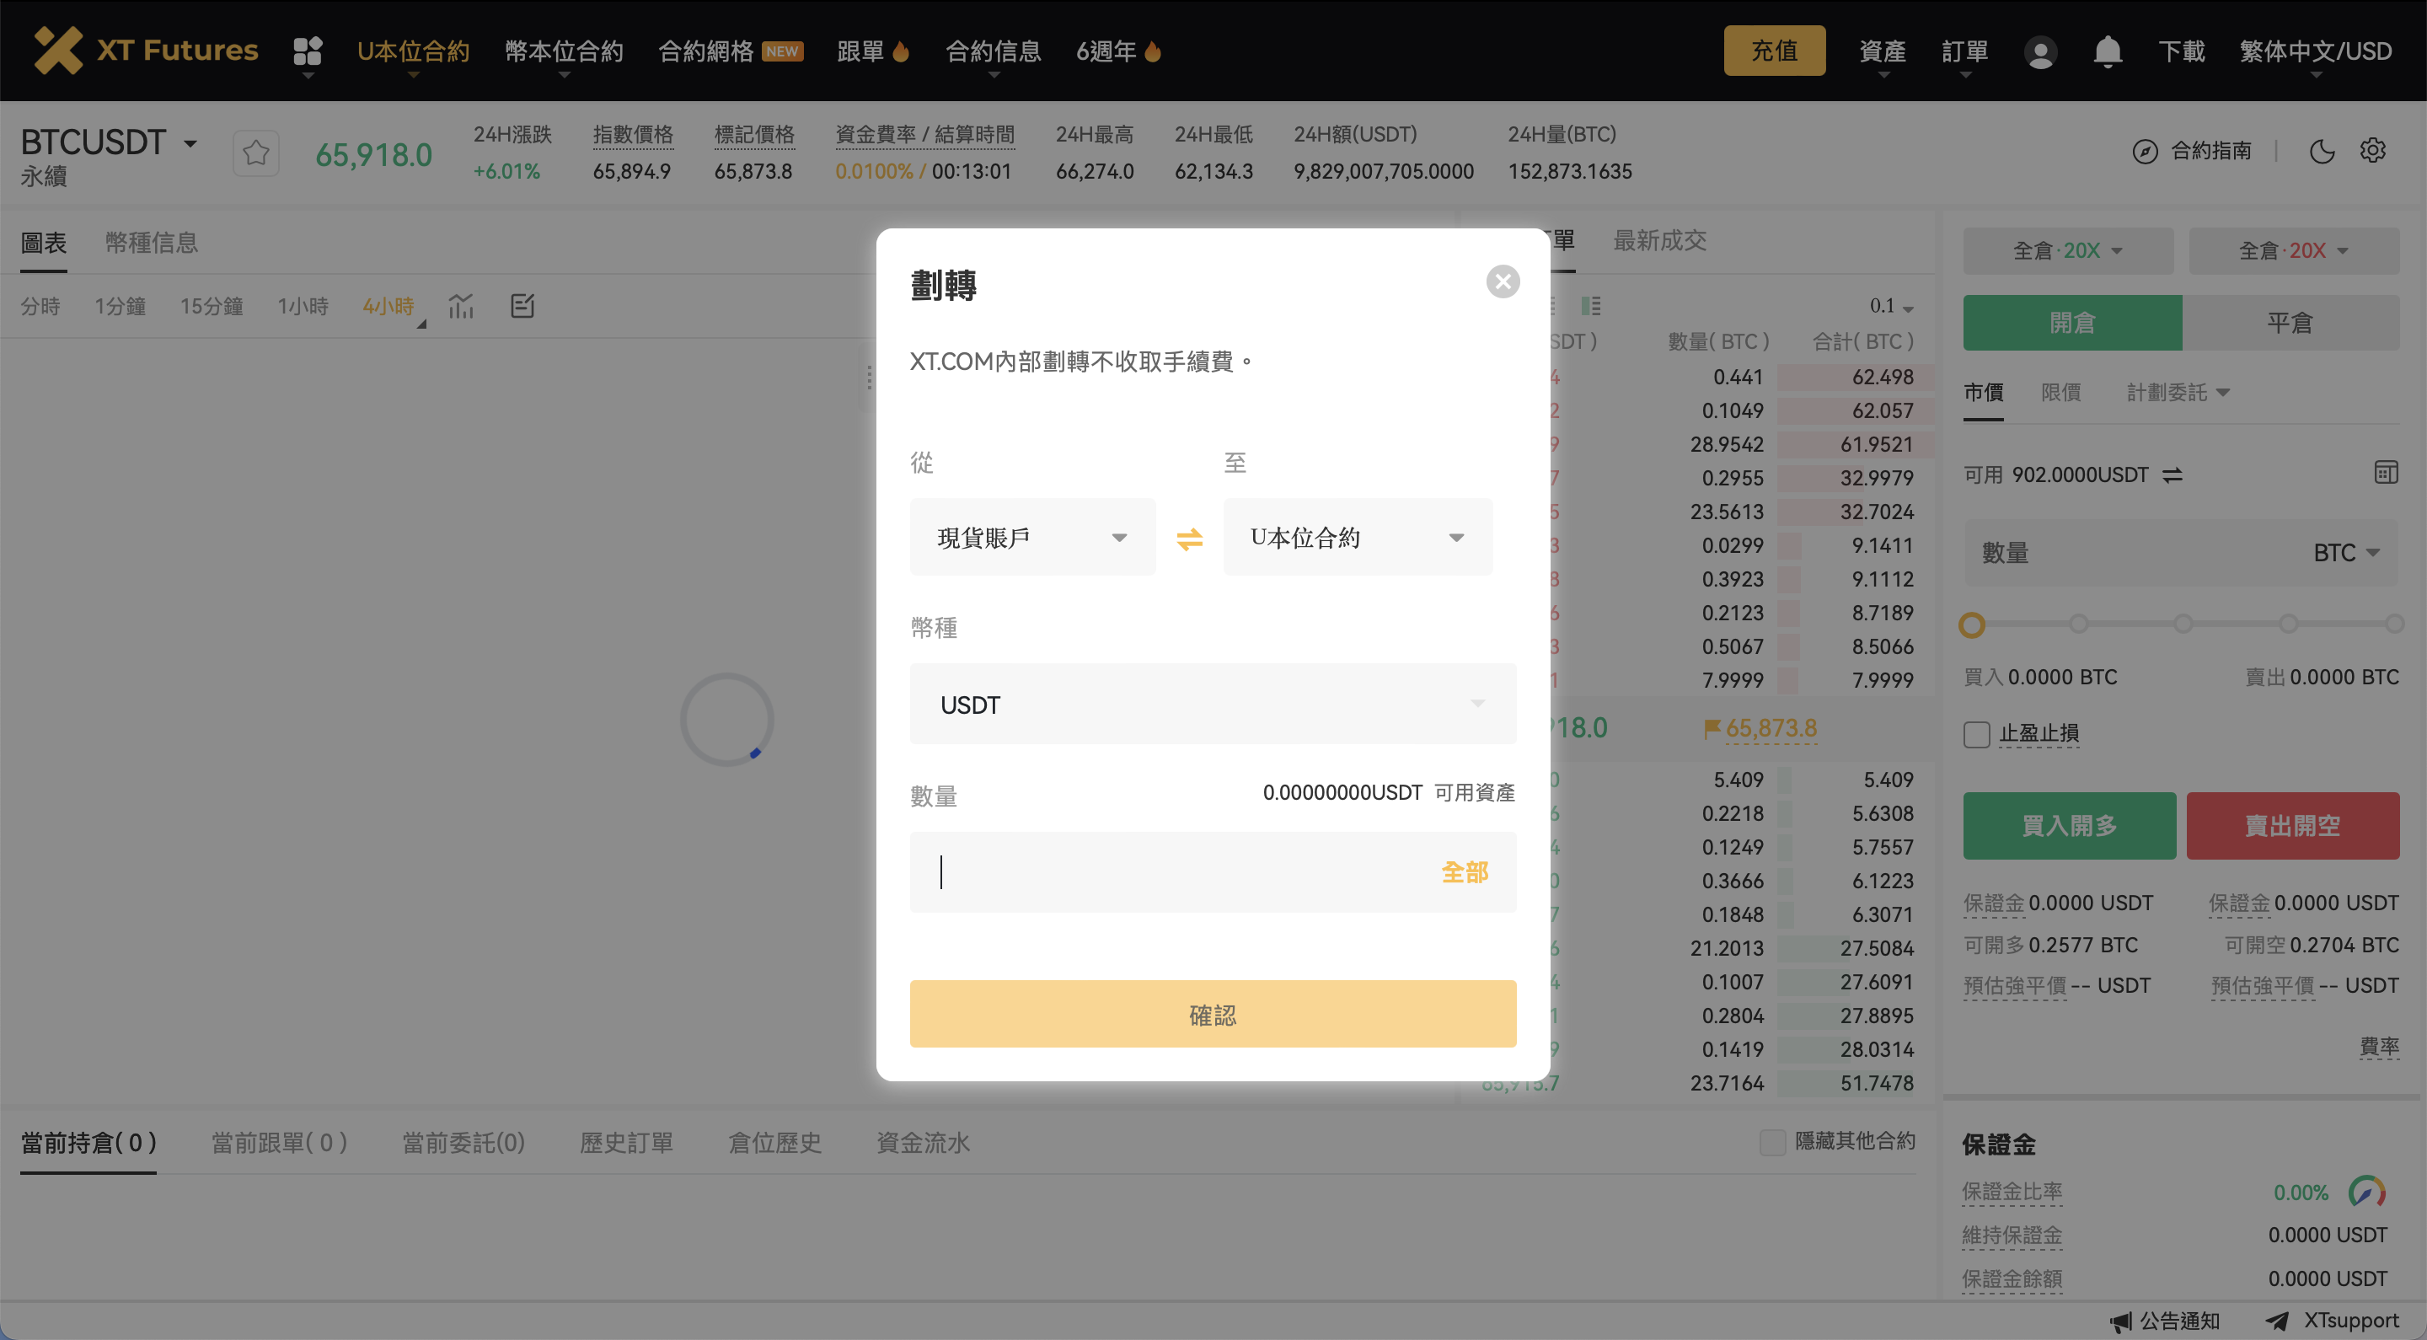Image resolution: width=2427 pixels, height=1340 pixels.
Task: Open the 幣本位合約 menu
Action: point(562,51)
